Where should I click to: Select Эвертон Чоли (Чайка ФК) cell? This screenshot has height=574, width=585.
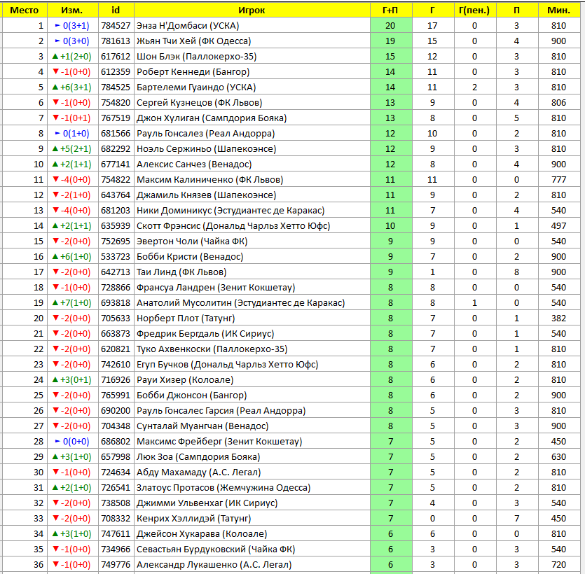(252, 241)
